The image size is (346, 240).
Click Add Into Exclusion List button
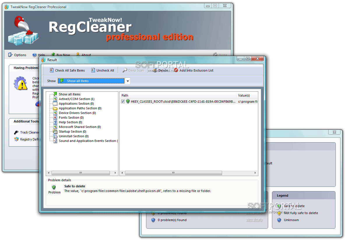tap(194, 70)
